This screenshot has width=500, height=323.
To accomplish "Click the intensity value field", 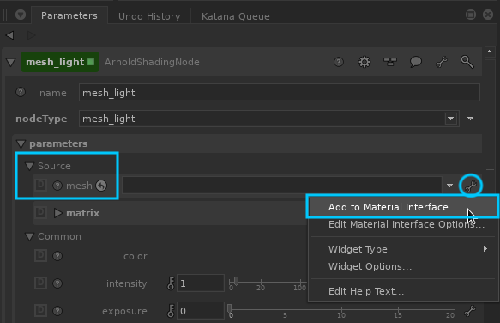I will click(200, 283).
